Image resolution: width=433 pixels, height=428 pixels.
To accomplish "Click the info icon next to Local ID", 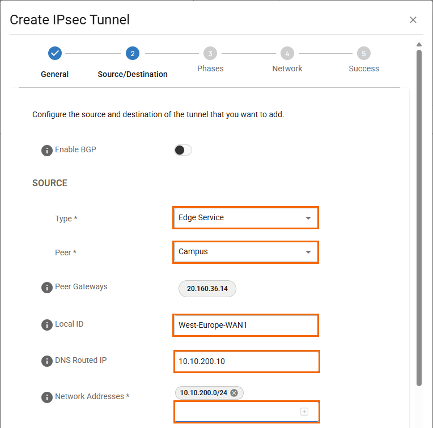I will [x=47, y=325].
